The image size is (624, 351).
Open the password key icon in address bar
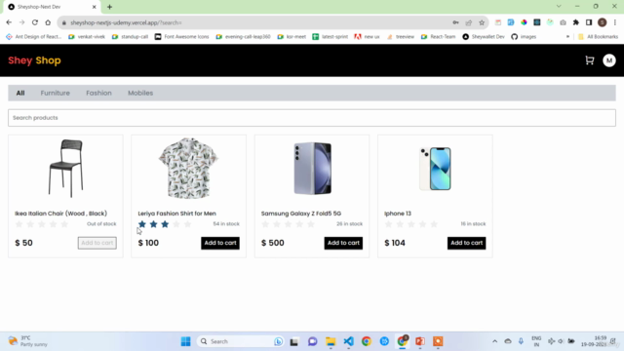[x=455, y=22]
